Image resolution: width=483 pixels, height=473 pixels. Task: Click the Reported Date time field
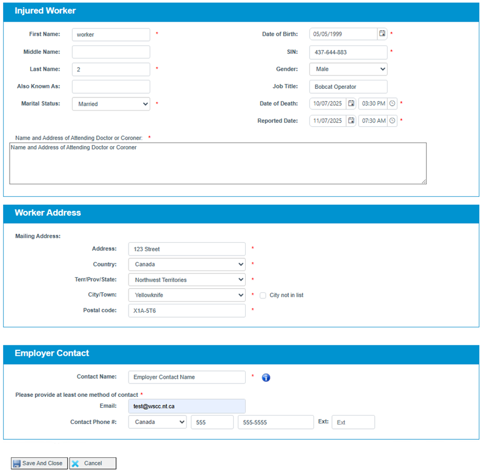point(373,120)
